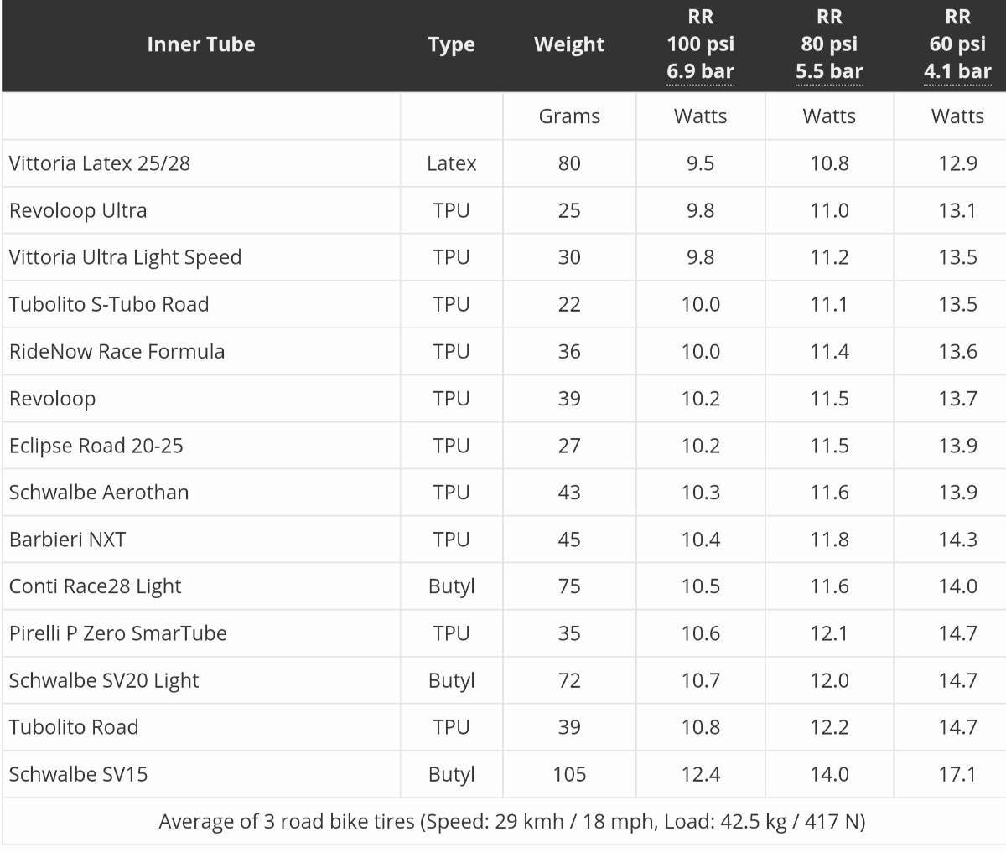The width and height of the screenshot is (1006, 852).
Task: Select the Vittoria Ultra Light Speed entry
Action: coord(125,257)
